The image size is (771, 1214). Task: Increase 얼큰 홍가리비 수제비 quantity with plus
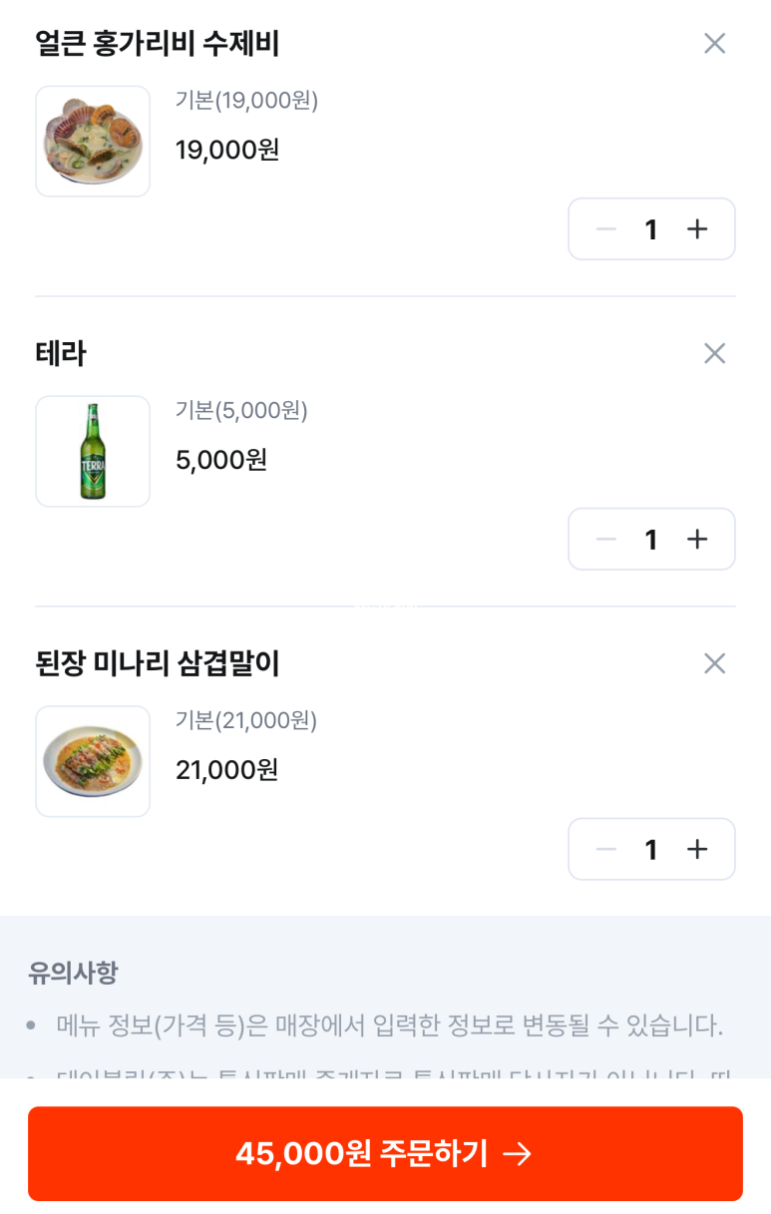tap(697, 229)
